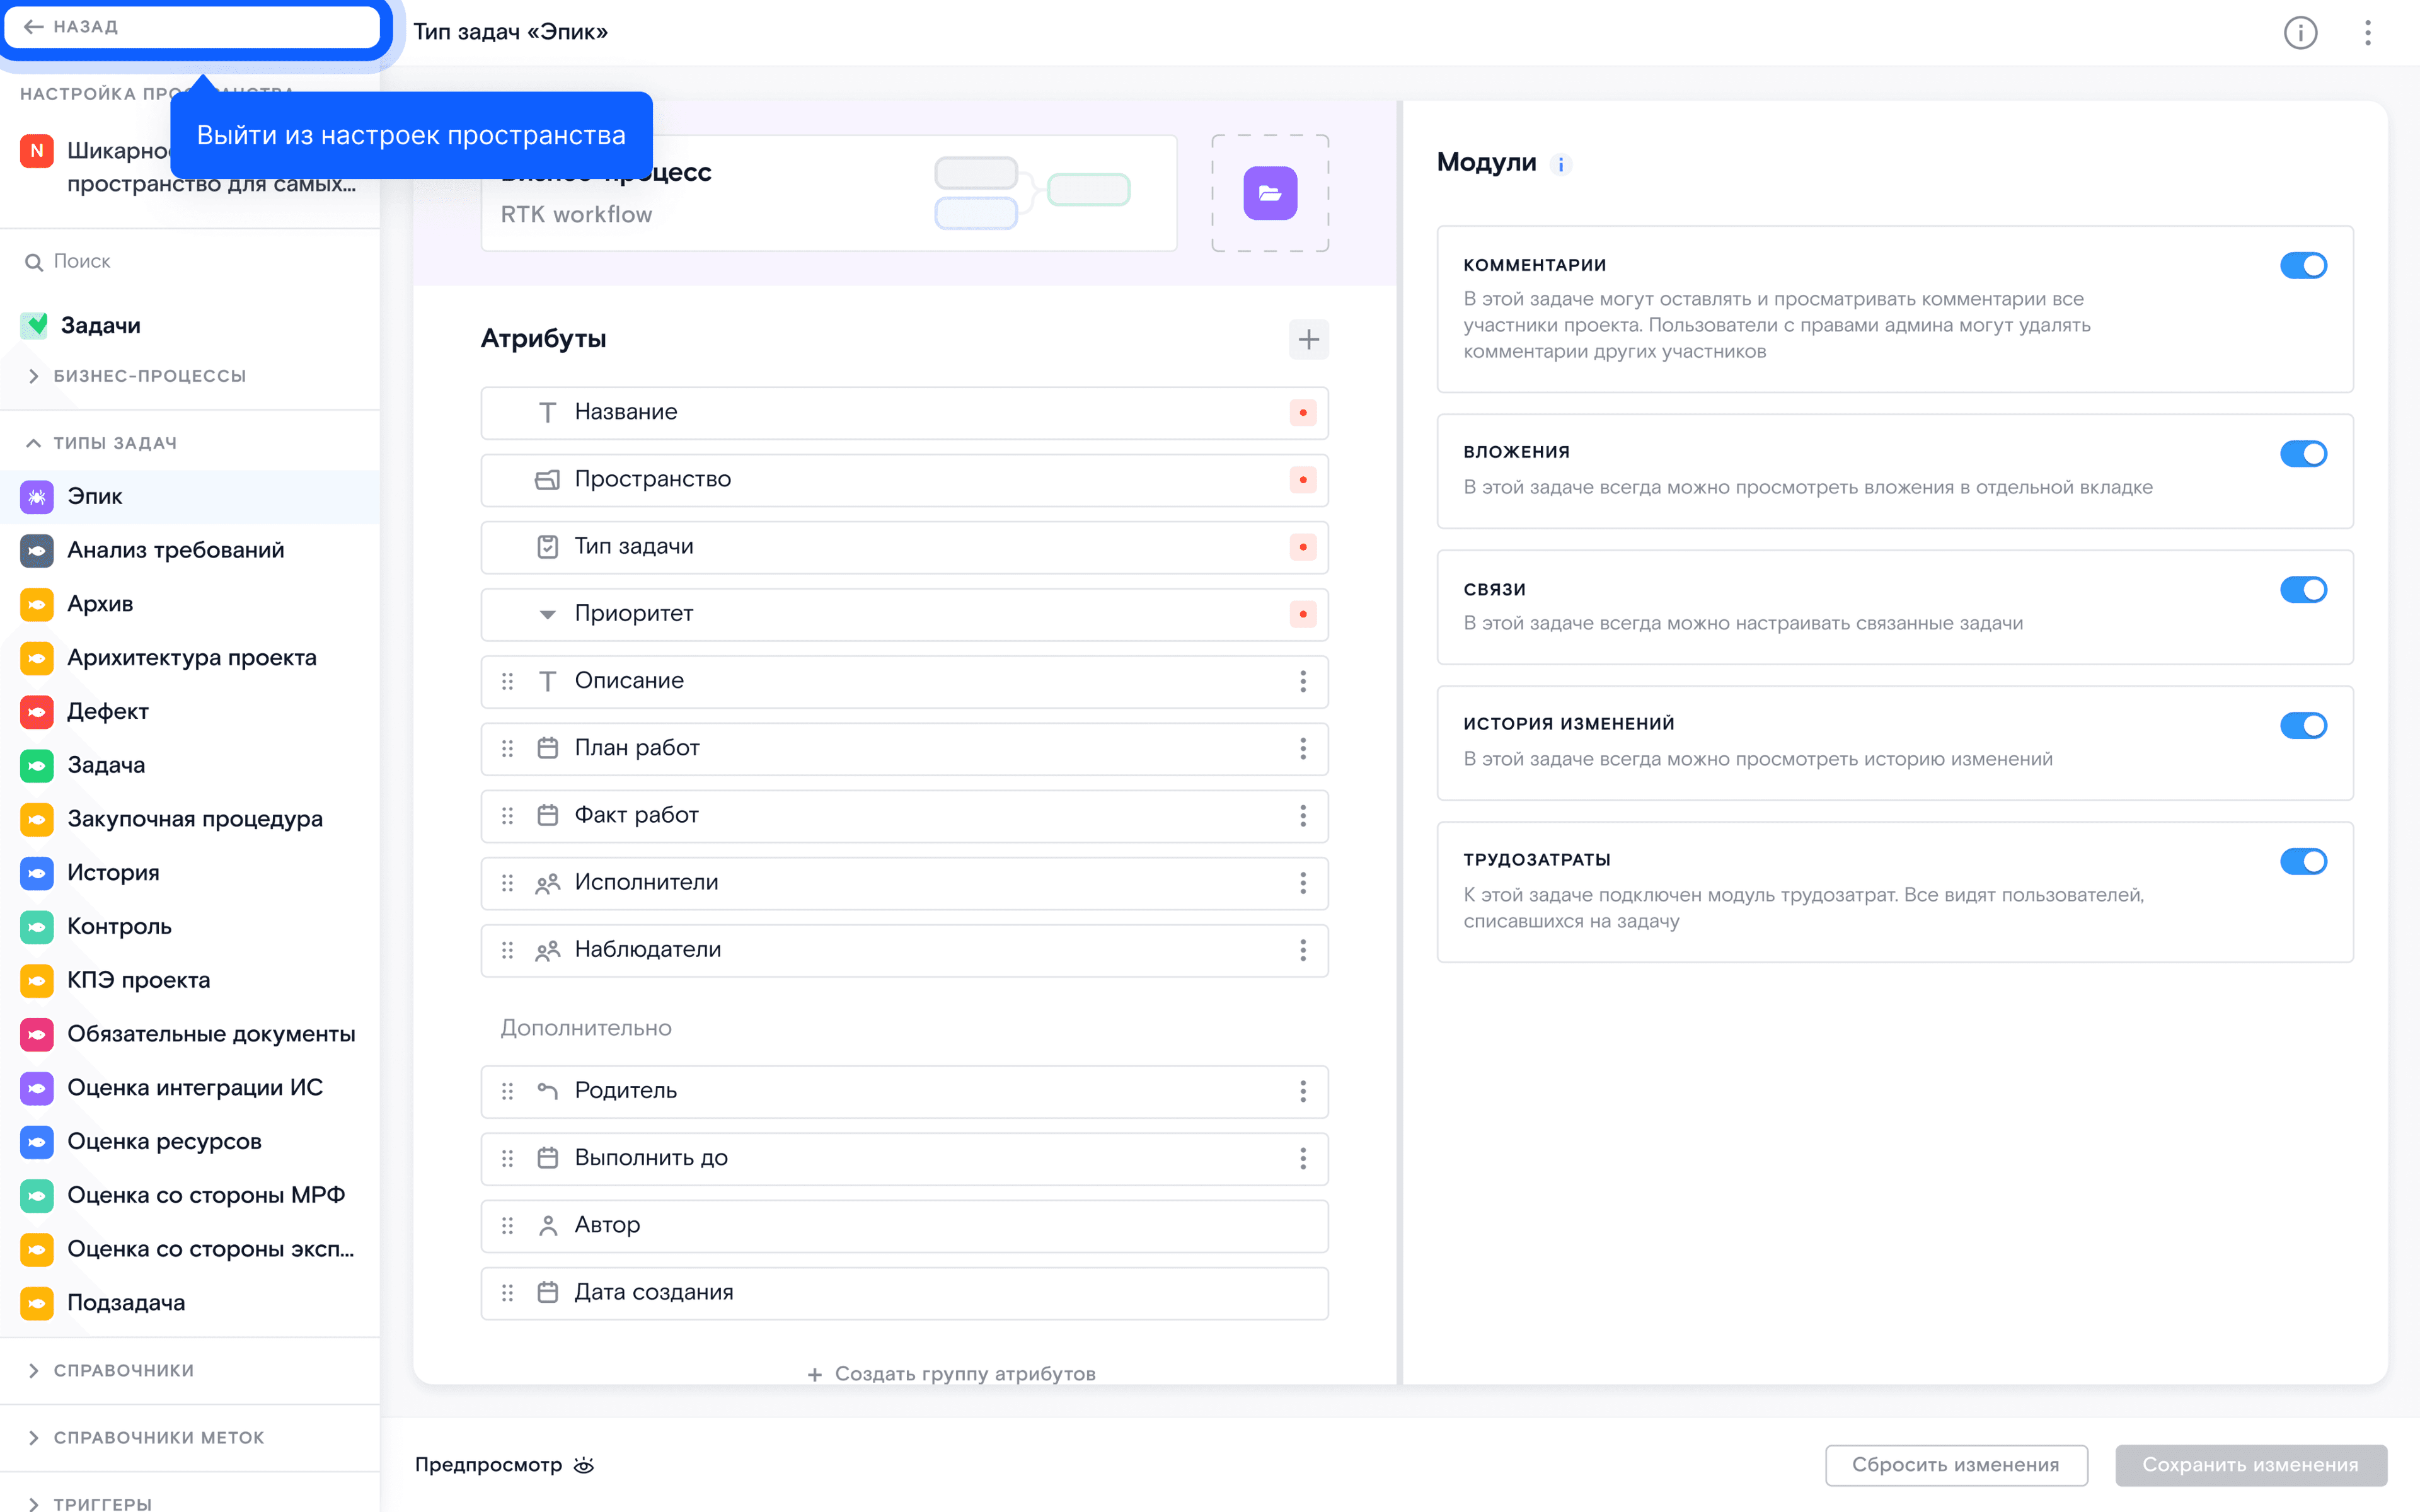Click the Приоритет required indicator
The width and height of the screenshot is (2420, 1512).
click(1302, 614)
